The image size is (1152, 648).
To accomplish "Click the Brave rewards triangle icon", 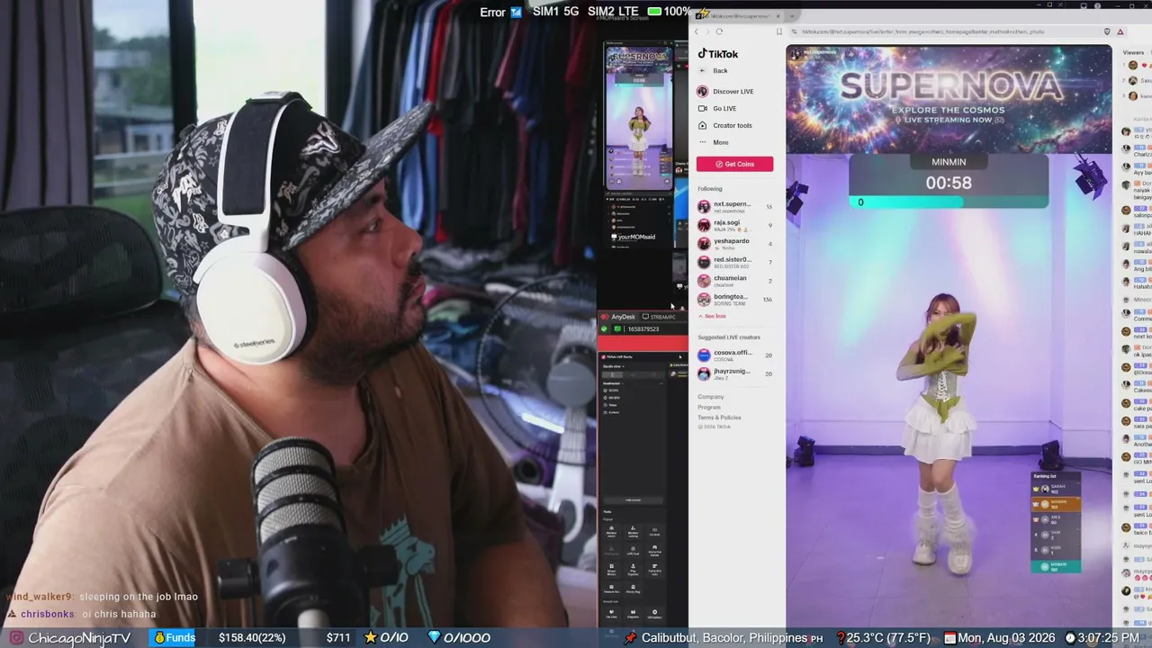I will click(1120, 31).
